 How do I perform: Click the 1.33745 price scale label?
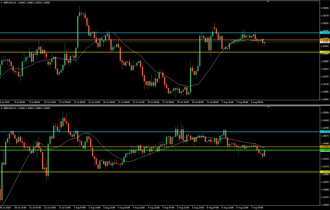325,197
